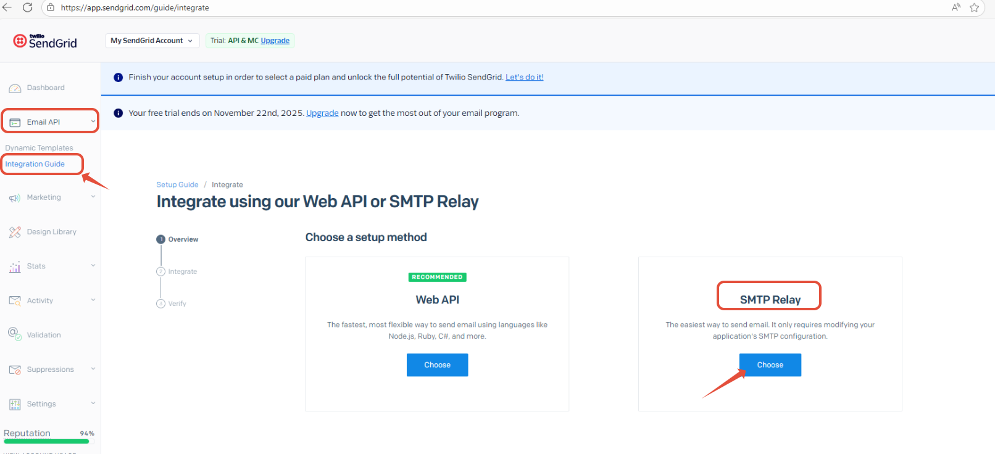Click the Web API description text
The width and height of the screenshot is (995, 454).
(437, 330)
